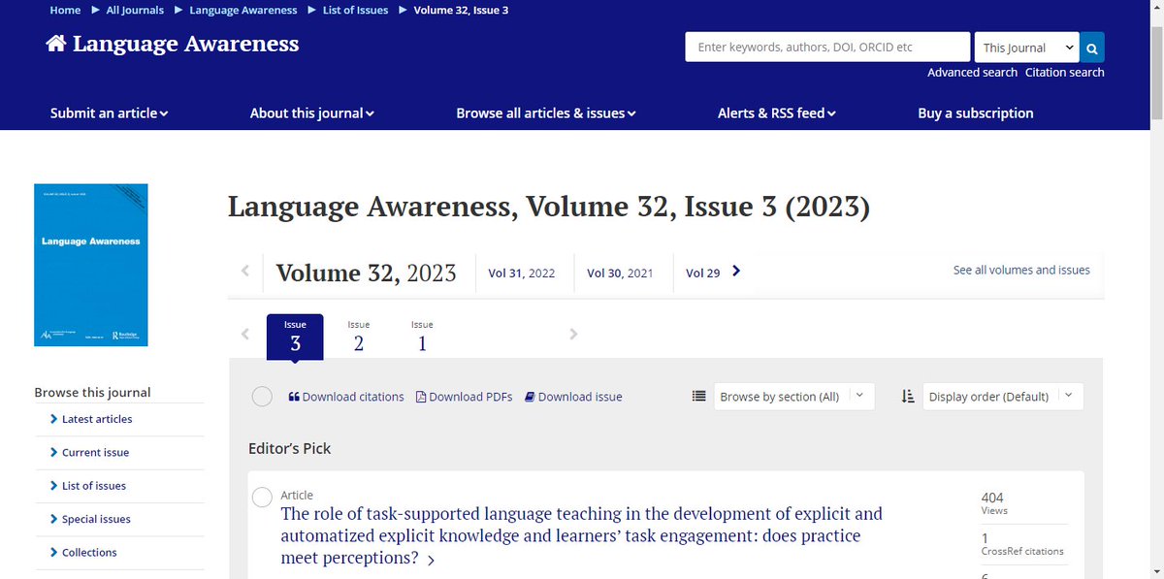The height and width of the screenshot is (579, 1164).
Task: Open Current issue in sidebar
Action: coord(95,452)
